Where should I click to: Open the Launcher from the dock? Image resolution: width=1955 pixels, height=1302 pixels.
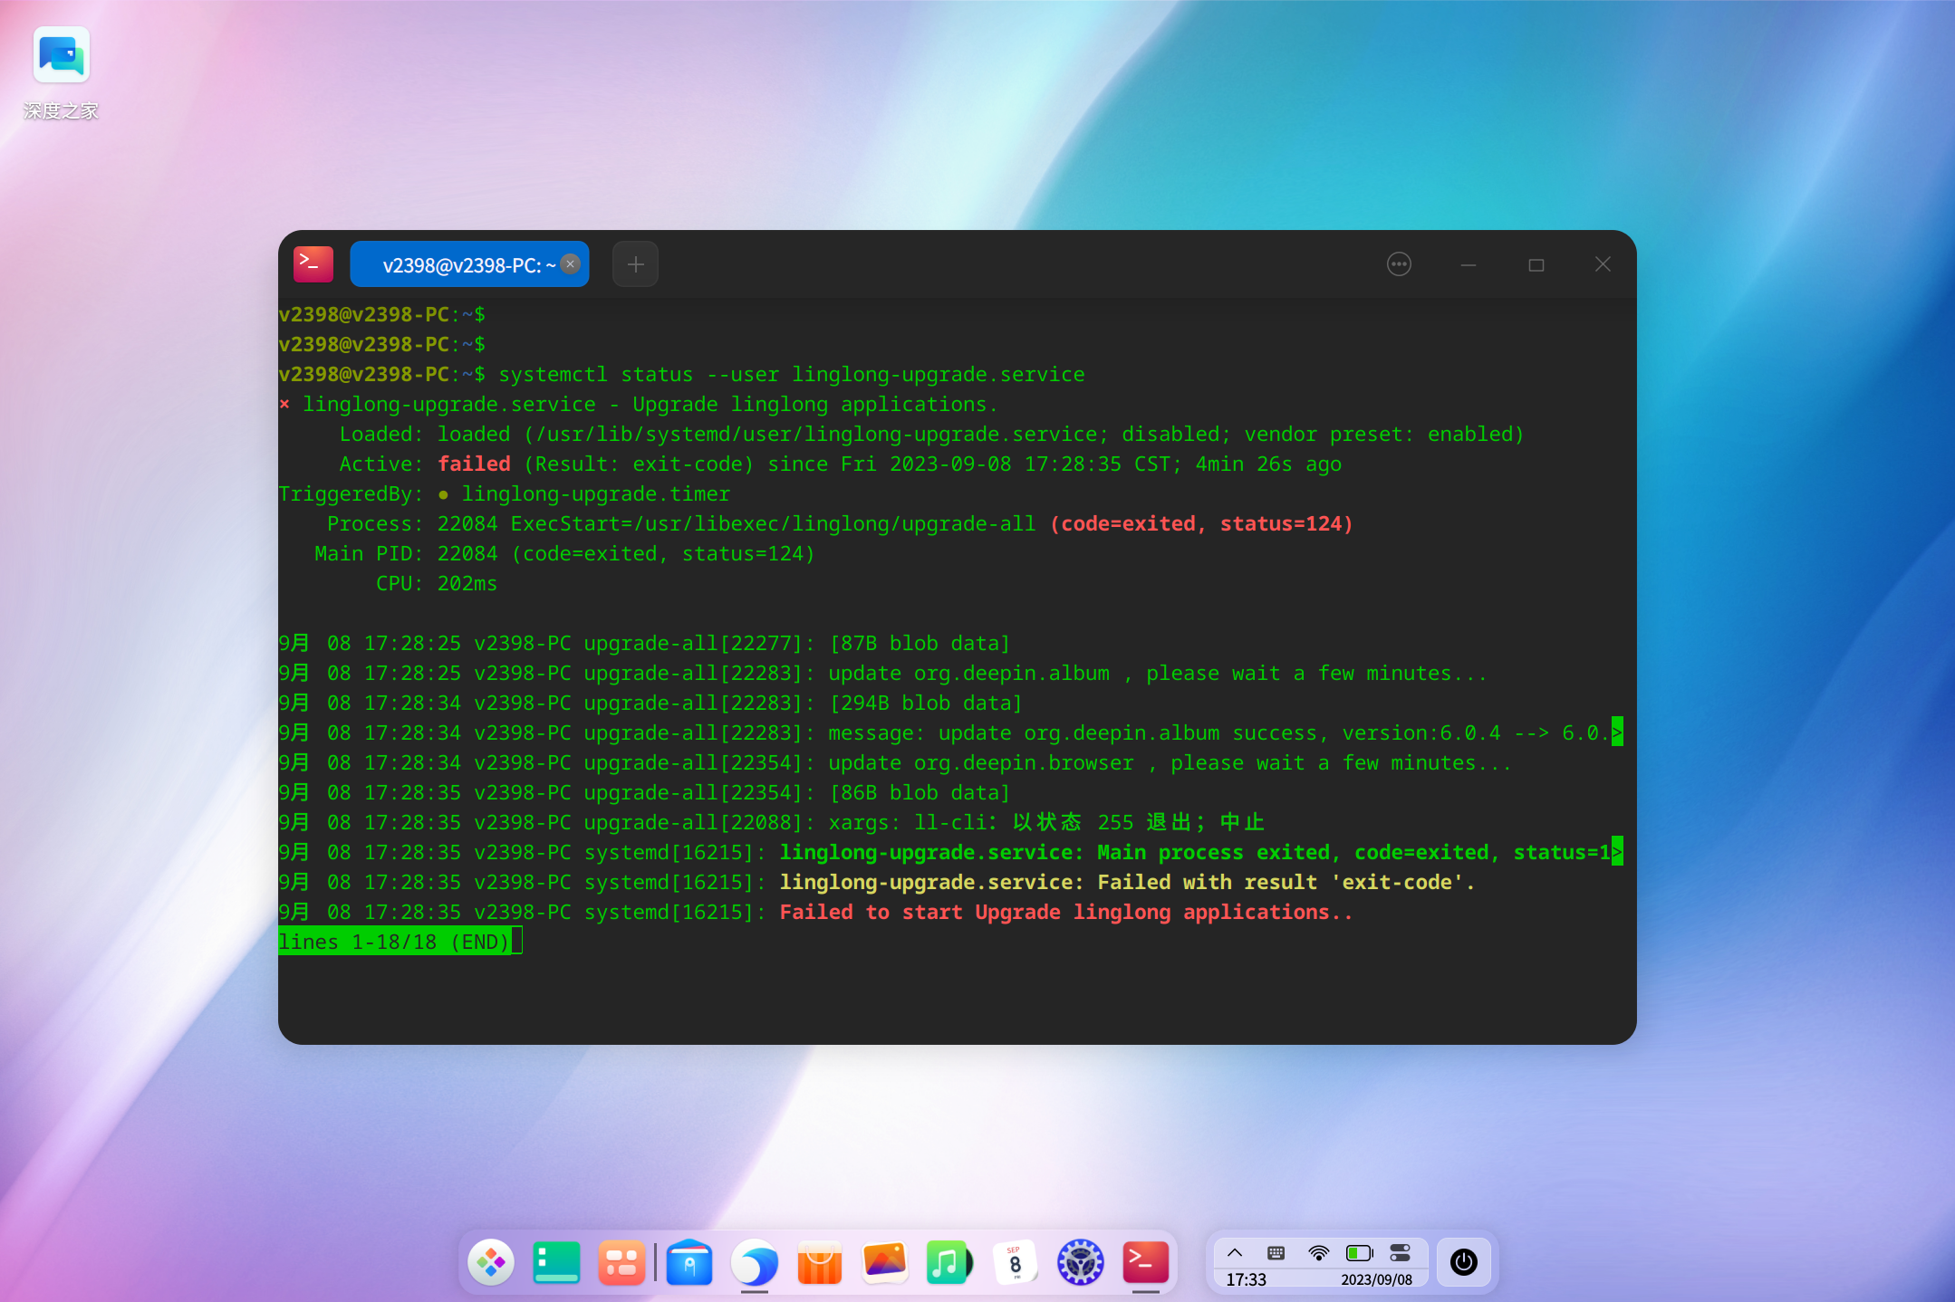(x=490, y=1261)
